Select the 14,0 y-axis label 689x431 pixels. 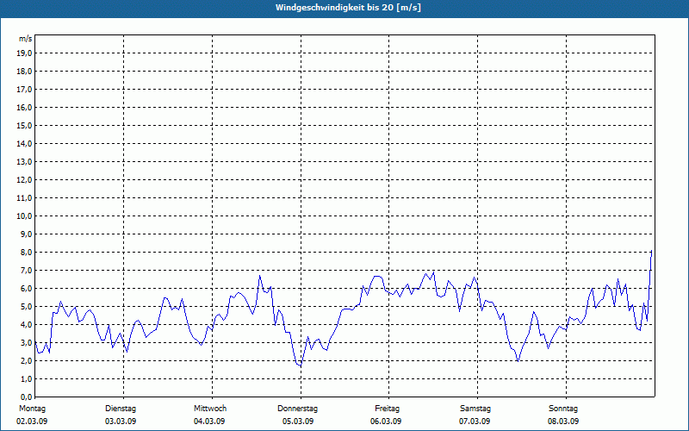tap(24, 143)
